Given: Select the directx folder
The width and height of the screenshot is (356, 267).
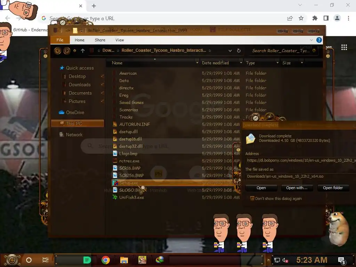Looking at the screenshot, I should (x=126, y=88).
